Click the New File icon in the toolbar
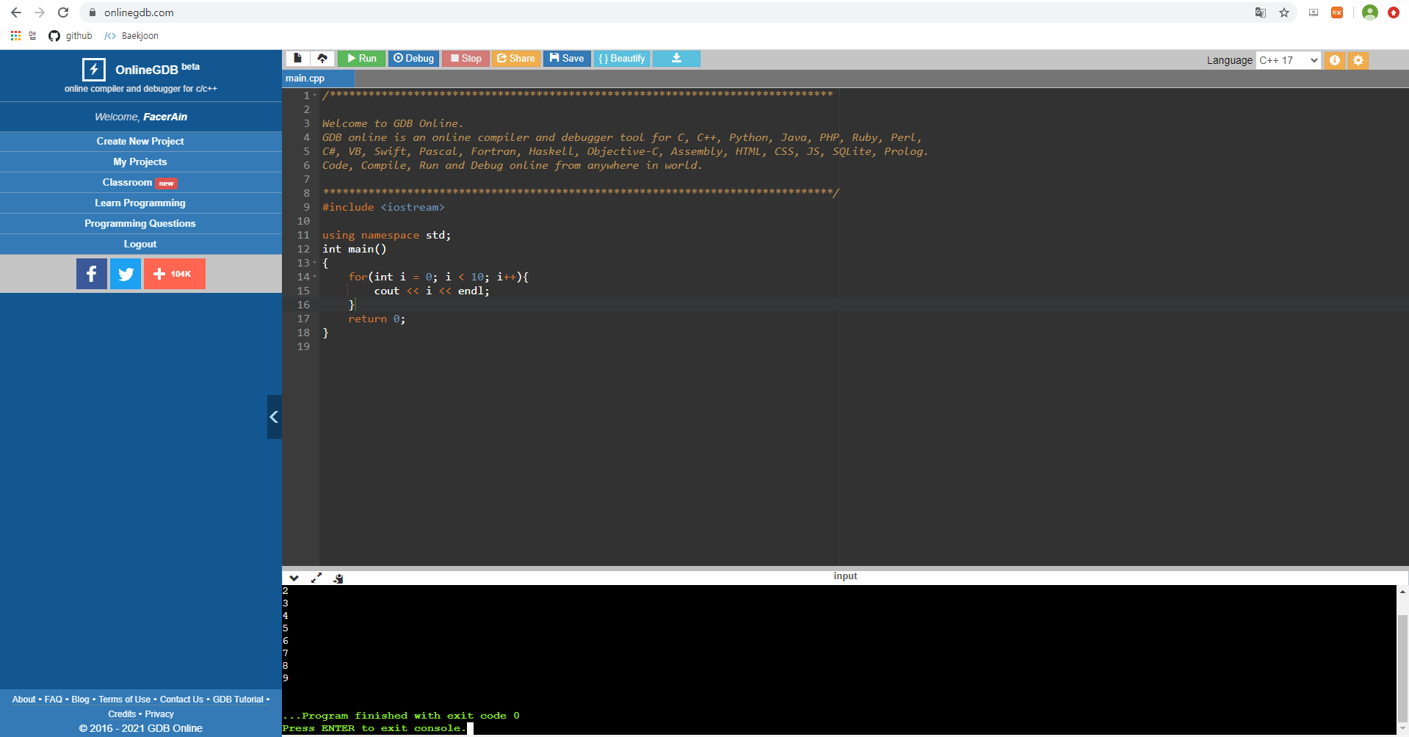Image resolution: width=1409 pixels, height=737 pixels. [x=297, y=59]
